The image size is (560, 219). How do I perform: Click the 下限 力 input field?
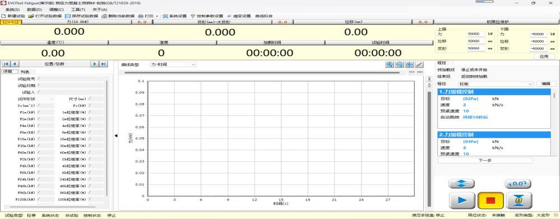(x=538, y=34)
